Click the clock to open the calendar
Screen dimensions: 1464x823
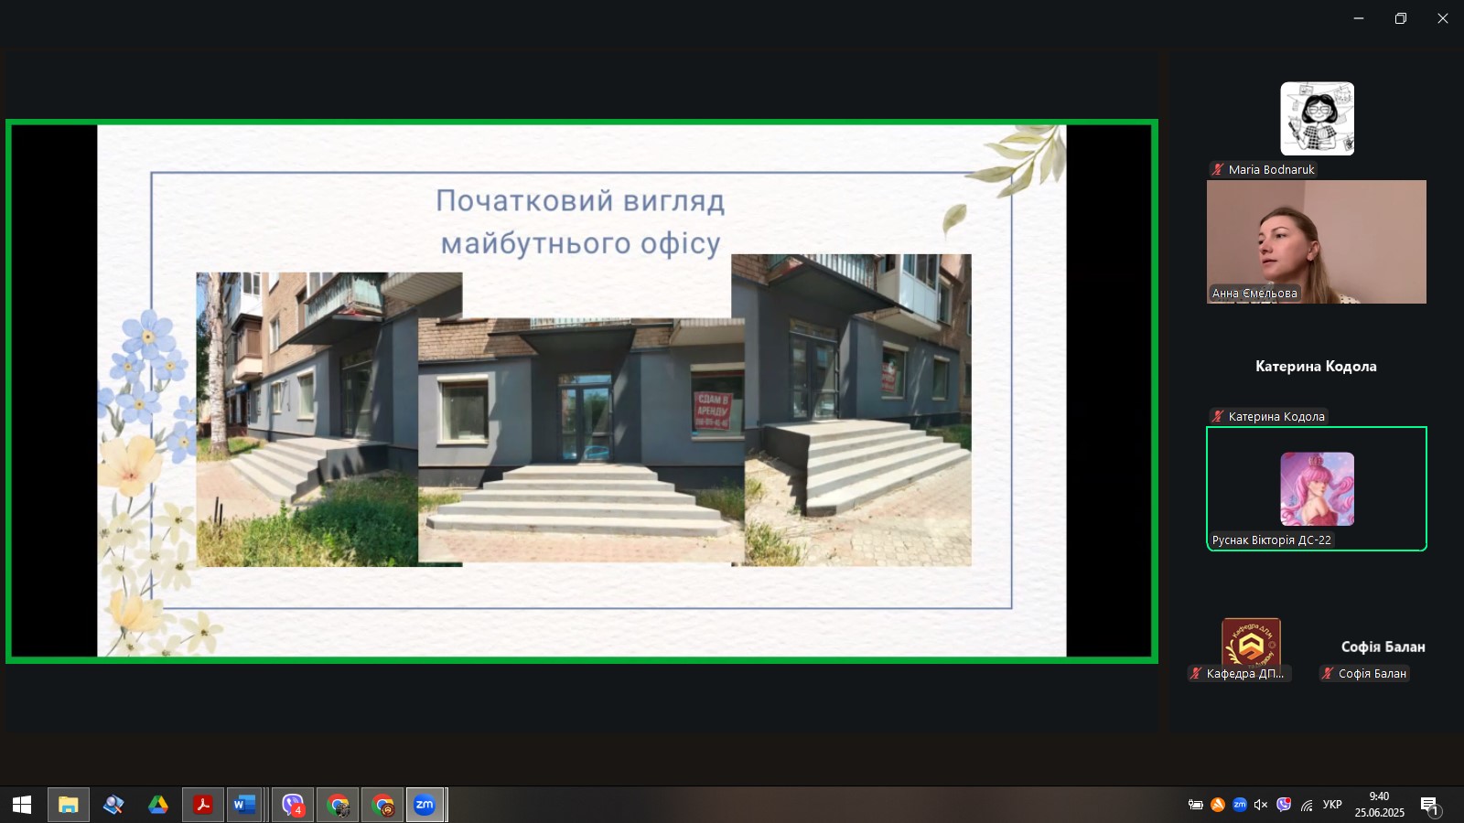[x=1380, y=806]
